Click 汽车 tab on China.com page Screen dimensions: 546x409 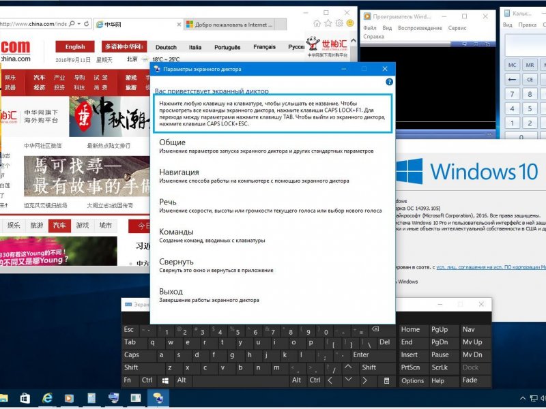(59, 226)
